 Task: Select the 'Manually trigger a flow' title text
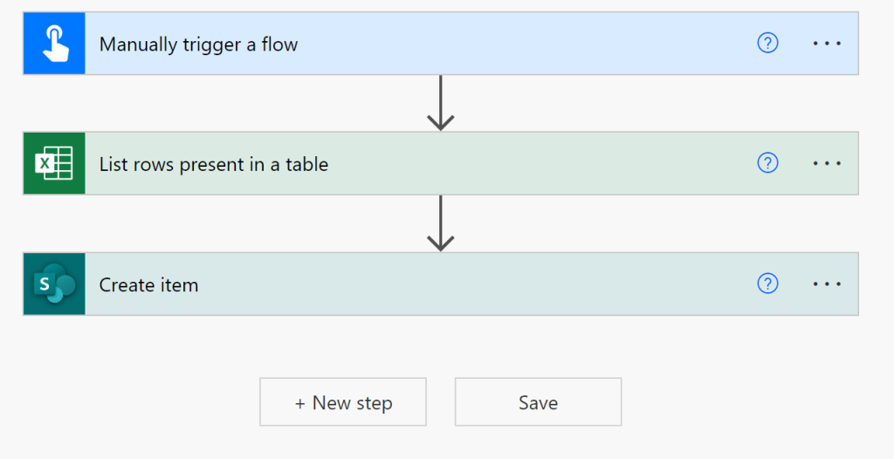point(198,45)
